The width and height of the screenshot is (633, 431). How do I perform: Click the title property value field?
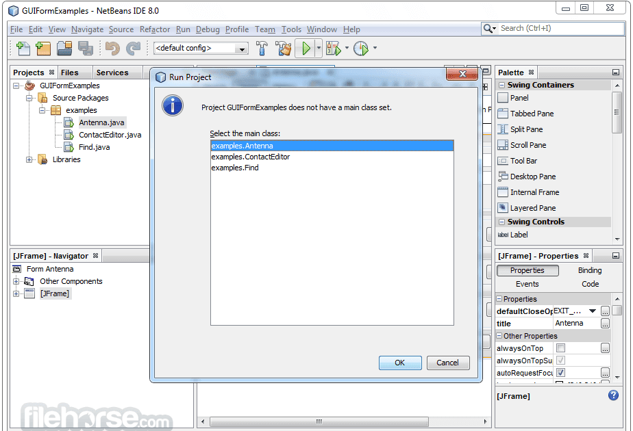[576, 324]
